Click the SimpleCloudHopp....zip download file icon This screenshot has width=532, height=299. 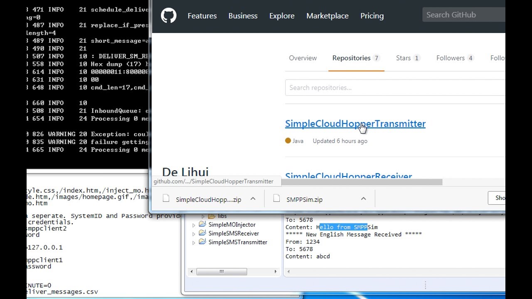tap(166, 199)
